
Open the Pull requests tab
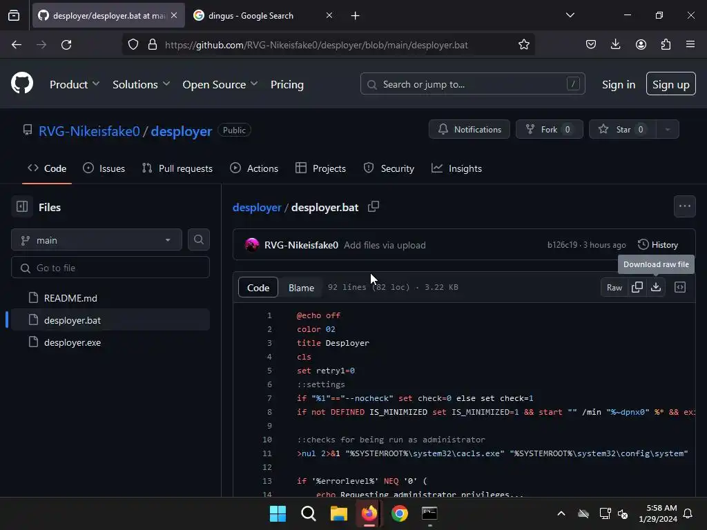point(177,168)
